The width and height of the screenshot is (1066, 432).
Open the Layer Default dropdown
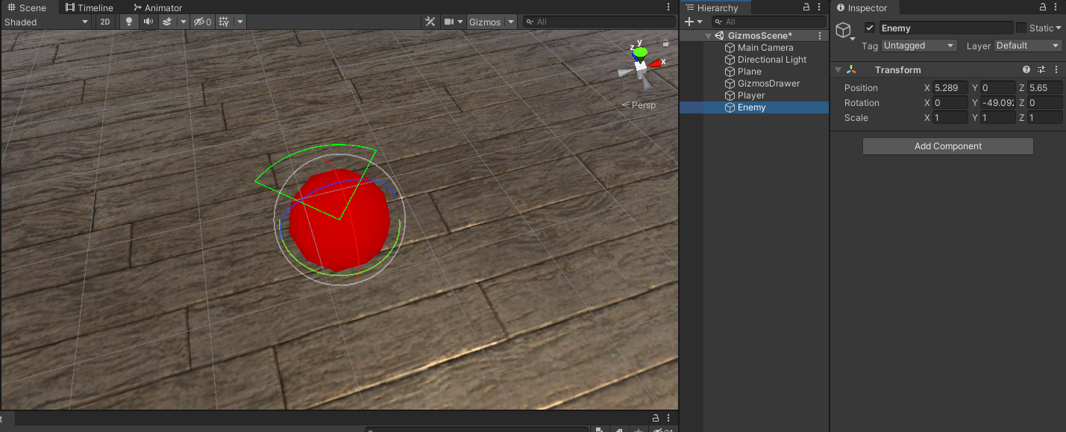point(1027,46)
